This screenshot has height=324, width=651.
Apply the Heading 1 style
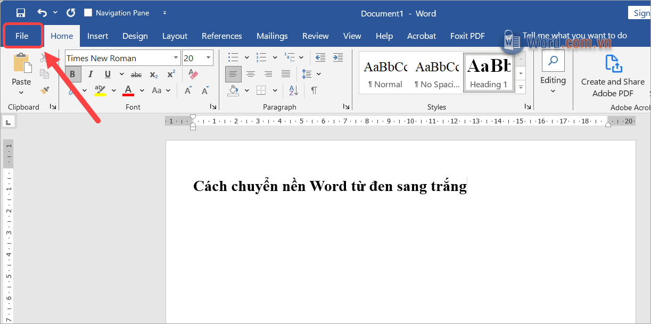click(x=488, y=72)
